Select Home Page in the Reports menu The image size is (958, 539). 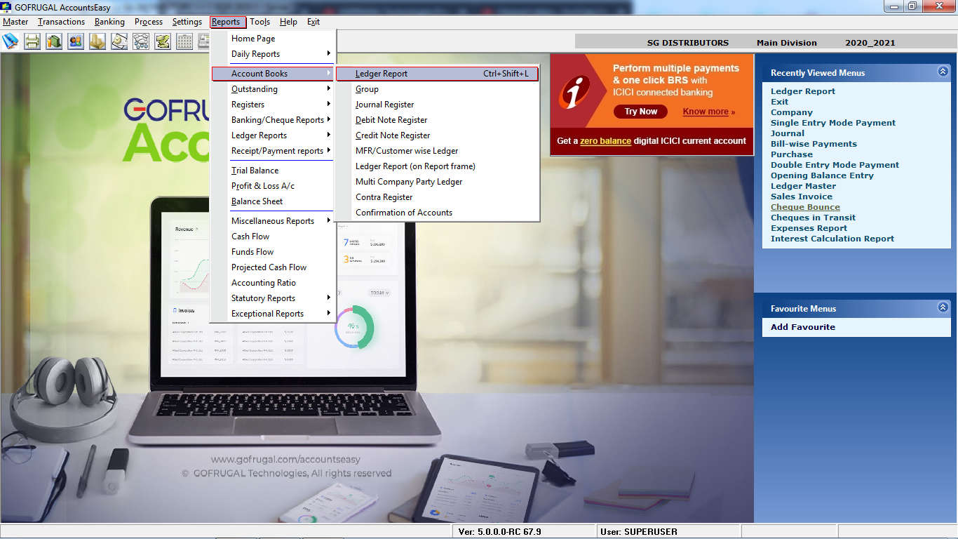274,39
